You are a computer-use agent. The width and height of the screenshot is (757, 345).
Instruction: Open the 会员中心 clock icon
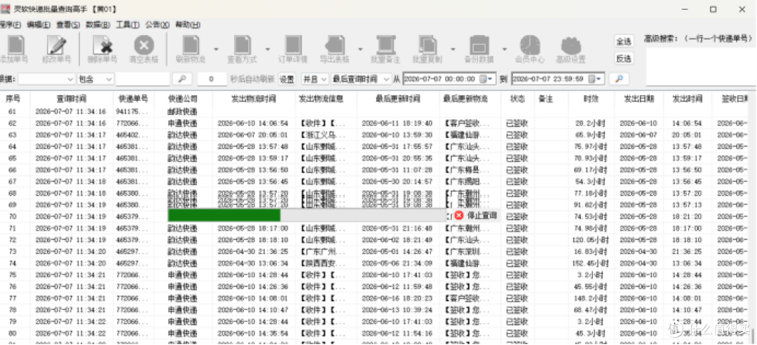(x=530, y=45)
